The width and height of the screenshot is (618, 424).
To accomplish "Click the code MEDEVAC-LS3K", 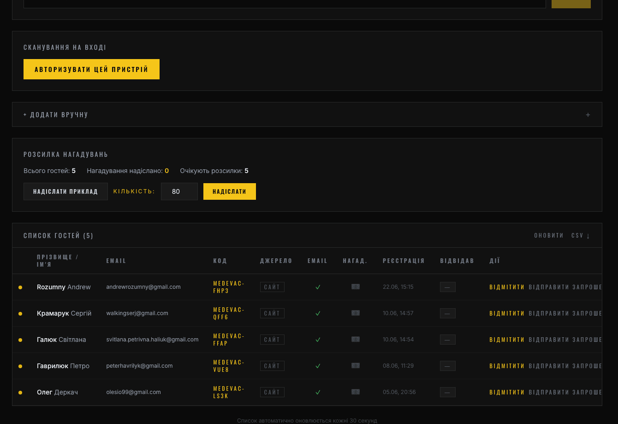I will click(x=229, y=392).
